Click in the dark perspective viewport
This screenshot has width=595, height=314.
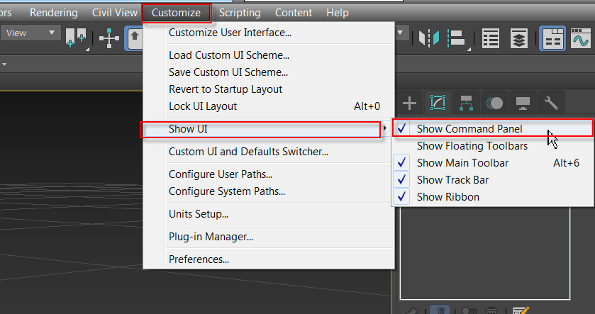72,202
